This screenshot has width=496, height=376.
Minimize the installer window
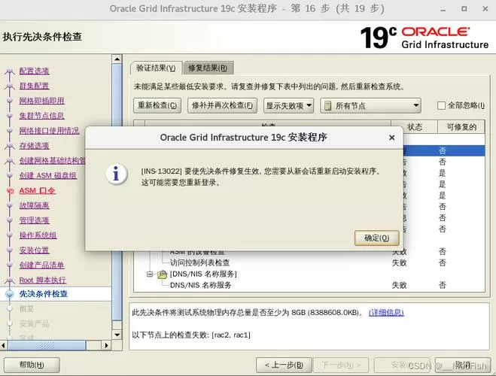pyautogui.click(x=443, y=9)
